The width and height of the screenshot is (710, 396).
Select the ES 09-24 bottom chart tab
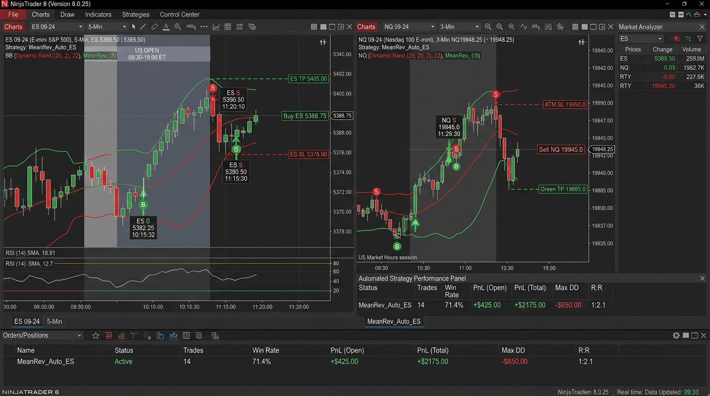[x=27, y=321]
